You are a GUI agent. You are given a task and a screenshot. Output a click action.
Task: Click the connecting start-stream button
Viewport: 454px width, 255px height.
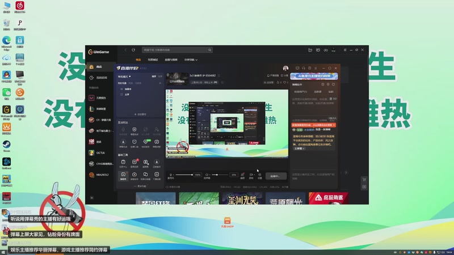pos(276,176)
